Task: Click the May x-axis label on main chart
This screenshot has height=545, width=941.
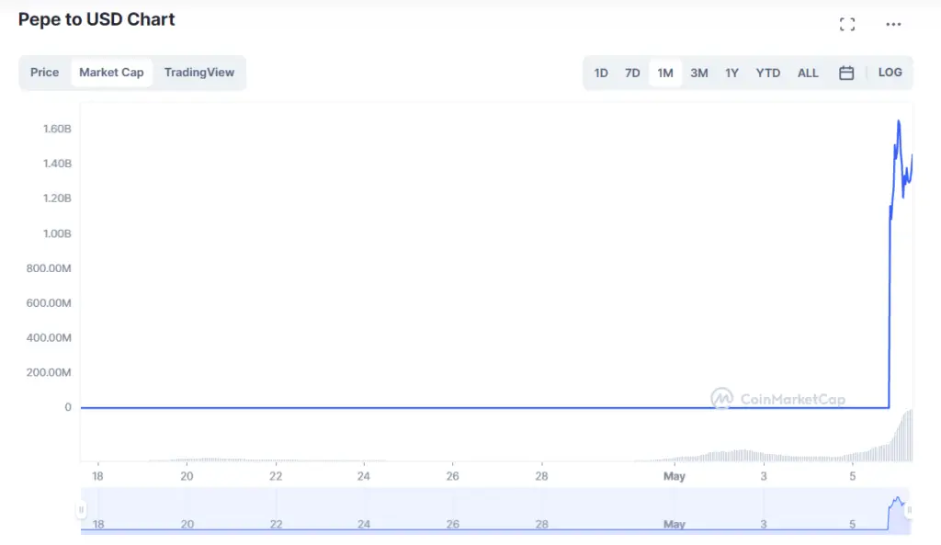Action: click(x=674, y=476)
